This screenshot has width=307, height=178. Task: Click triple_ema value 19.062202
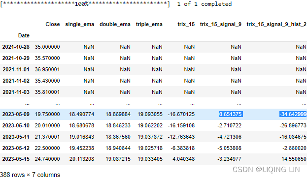click(150, 126)
